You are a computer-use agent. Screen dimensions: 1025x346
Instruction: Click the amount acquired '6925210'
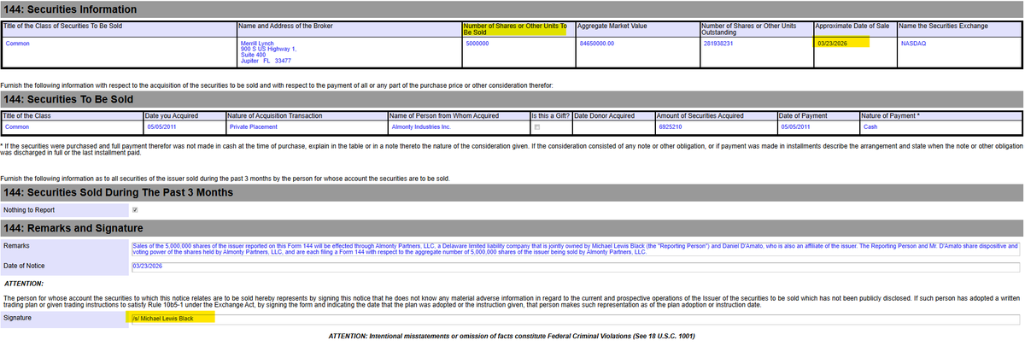pyautogui.click(x=671, y=127)
